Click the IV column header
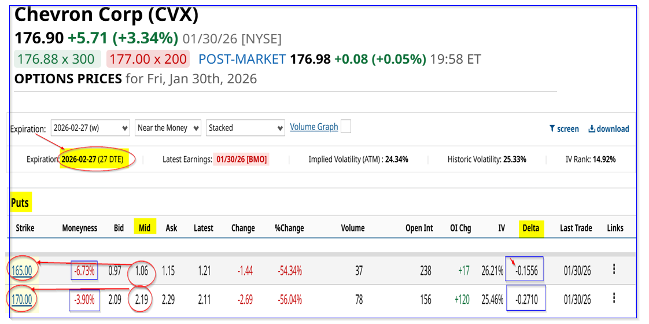This screenshot has height=324, width=649. (x=501, y=228)
